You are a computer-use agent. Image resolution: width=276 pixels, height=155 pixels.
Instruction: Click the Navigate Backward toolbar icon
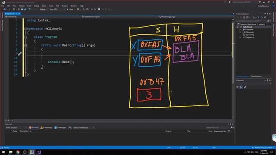[x=5, y=9]
